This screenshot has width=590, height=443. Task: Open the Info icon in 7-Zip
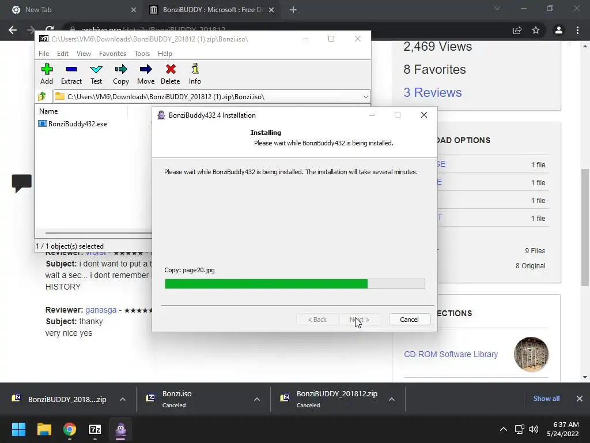pos(195,74)
